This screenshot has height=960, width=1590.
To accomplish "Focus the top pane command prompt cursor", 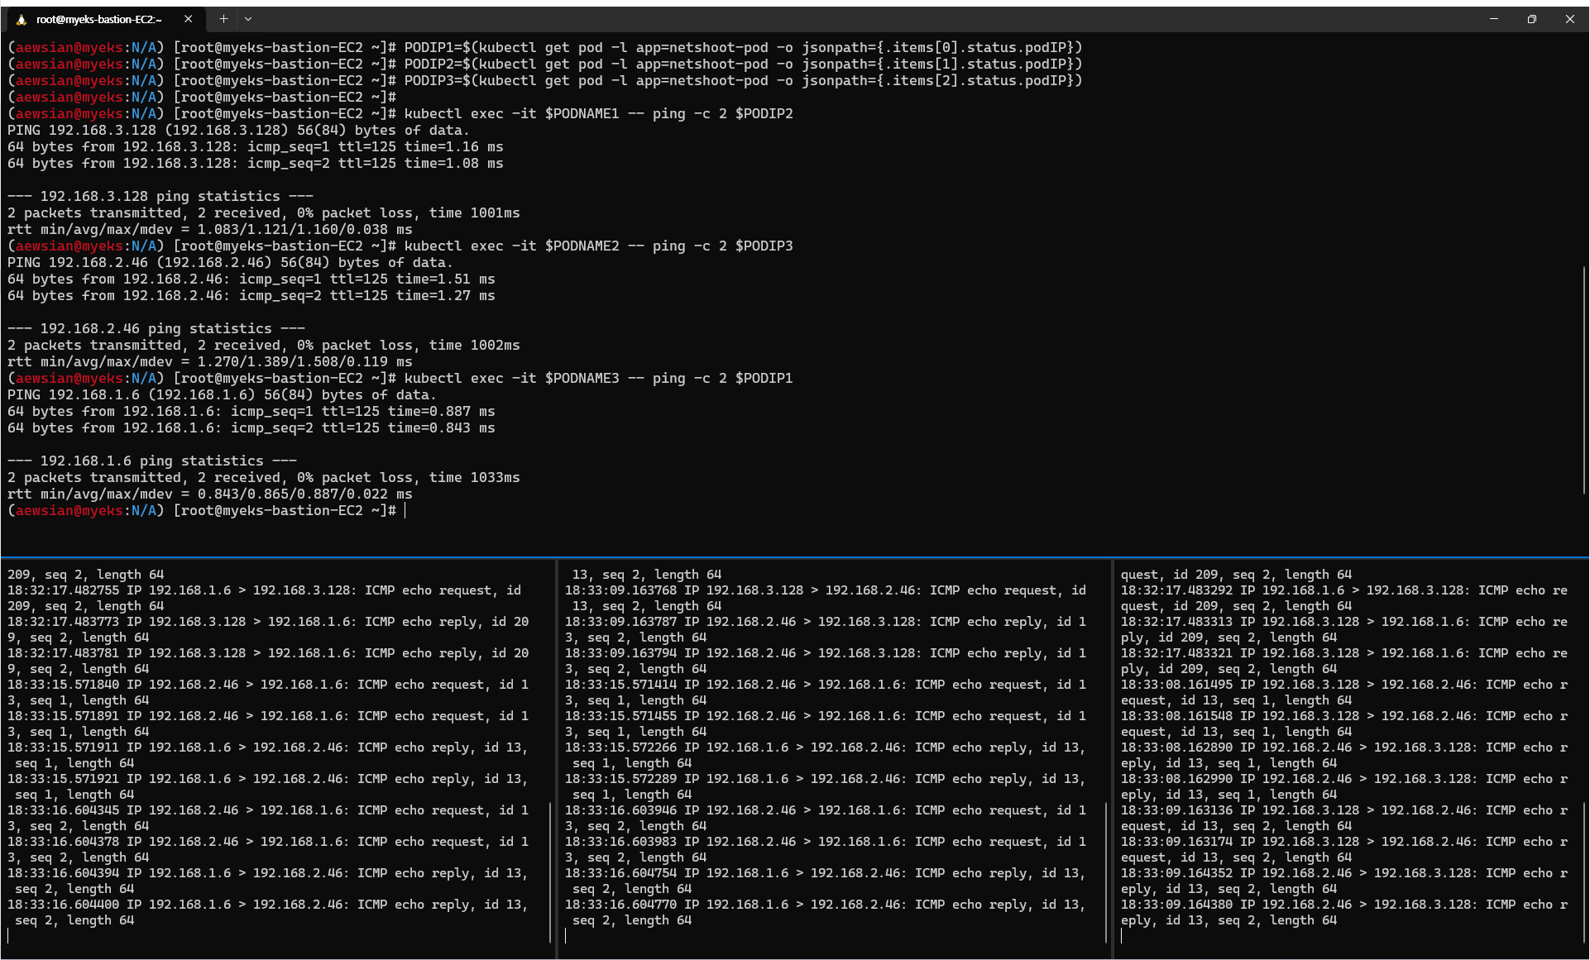I will click(x=405, y=511).
